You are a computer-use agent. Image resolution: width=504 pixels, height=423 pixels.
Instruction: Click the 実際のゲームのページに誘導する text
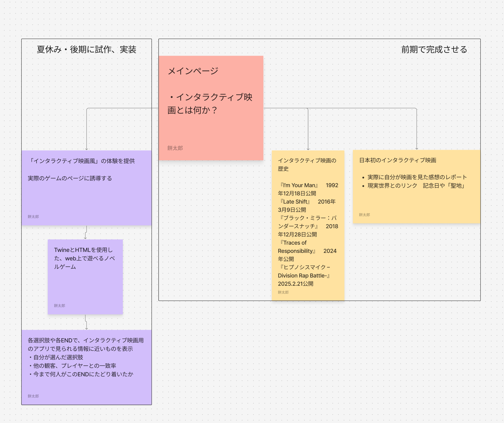pos(70,178)
